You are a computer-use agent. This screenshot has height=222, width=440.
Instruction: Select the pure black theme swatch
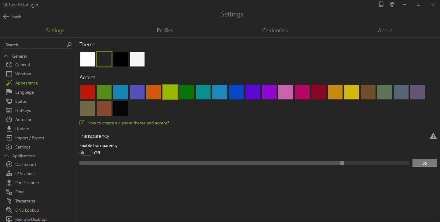click(121, 59)
